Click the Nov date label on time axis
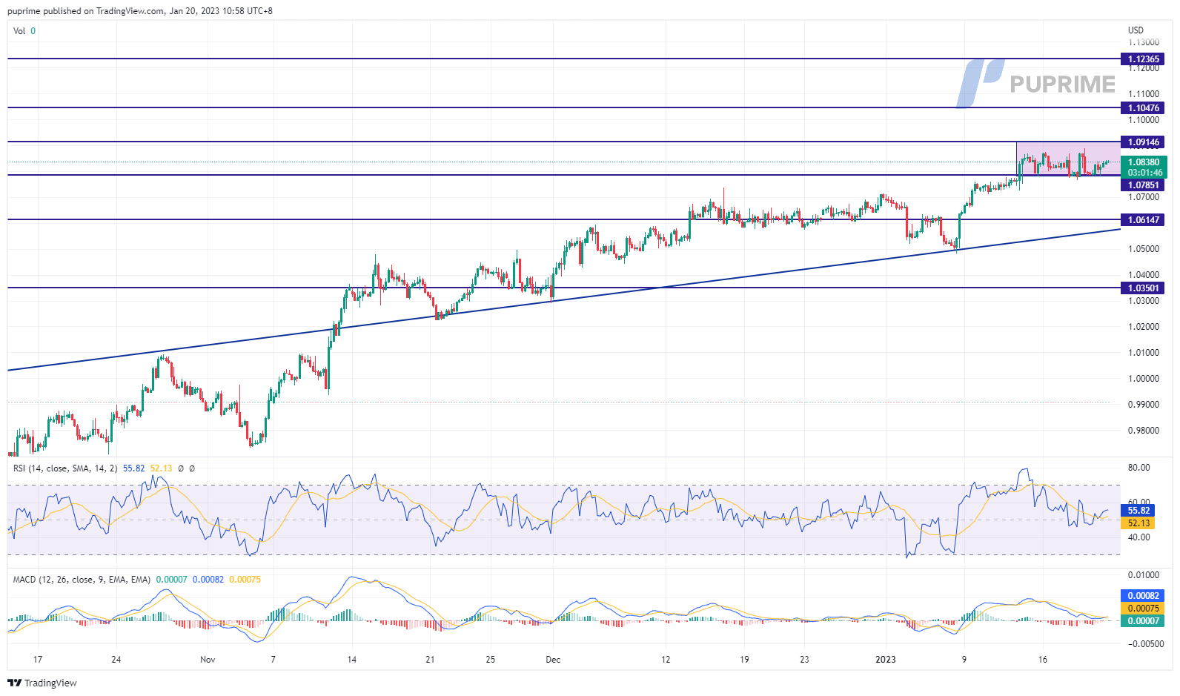The height and width of the screenshot is (696, 1180). pos(208,660)
